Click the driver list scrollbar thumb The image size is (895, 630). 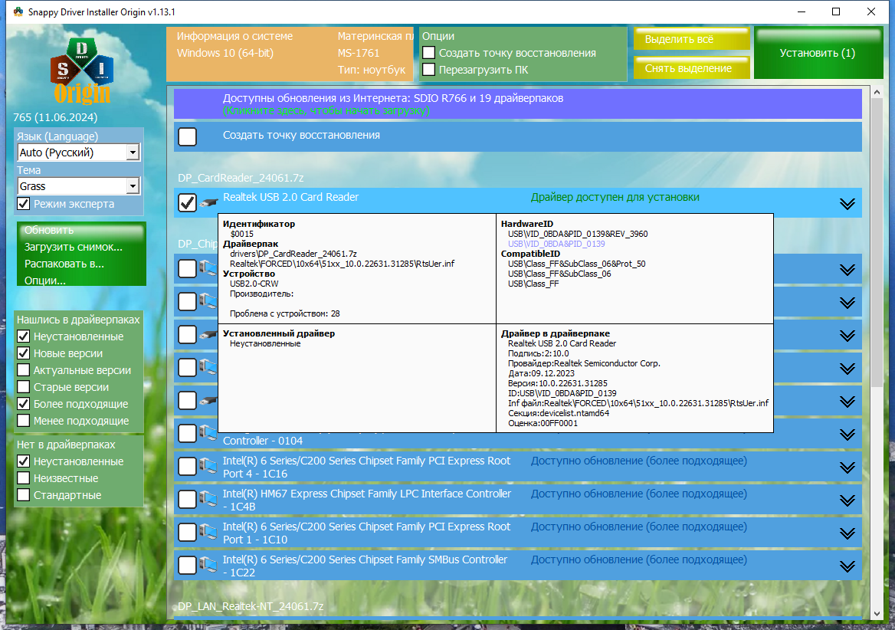(x=877, y=242)
